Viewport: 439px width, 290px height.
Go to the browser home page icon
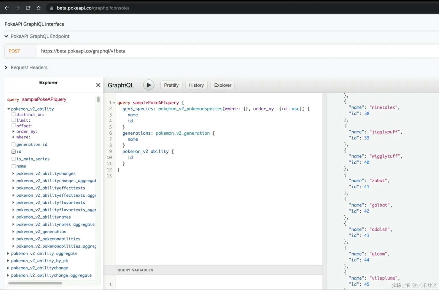click(x=38, y=8)
